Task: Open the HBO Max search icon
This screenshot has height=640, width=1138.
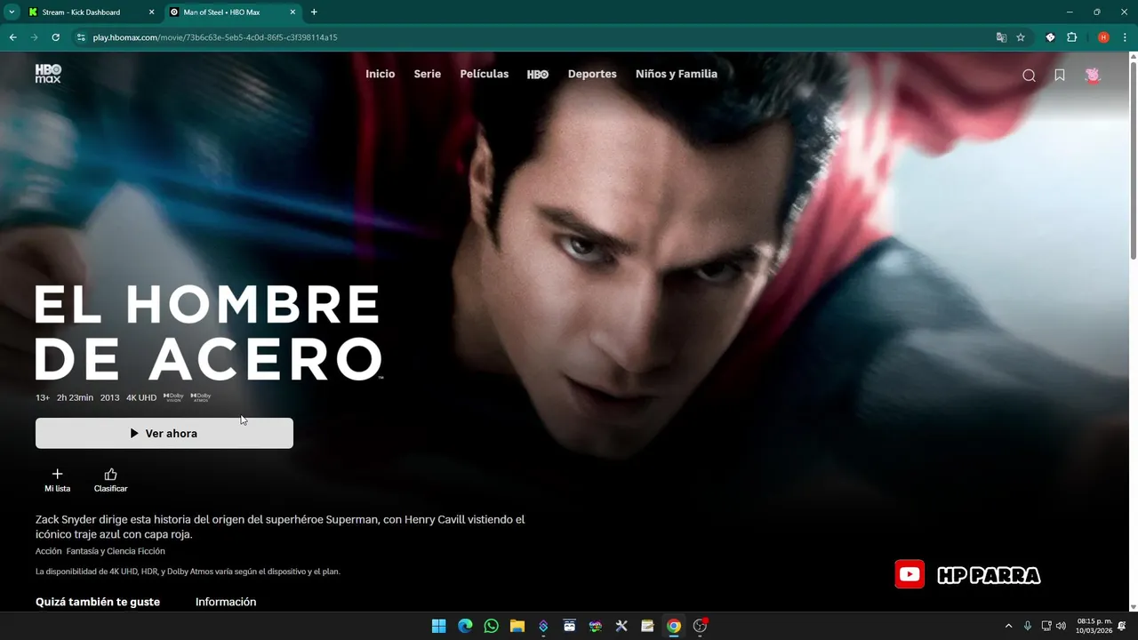Action: pos(1029,76)
